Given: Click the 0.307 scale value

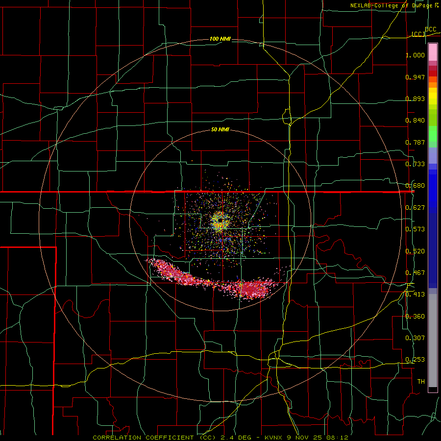Looking at the screenshot, I should [415, 338].
